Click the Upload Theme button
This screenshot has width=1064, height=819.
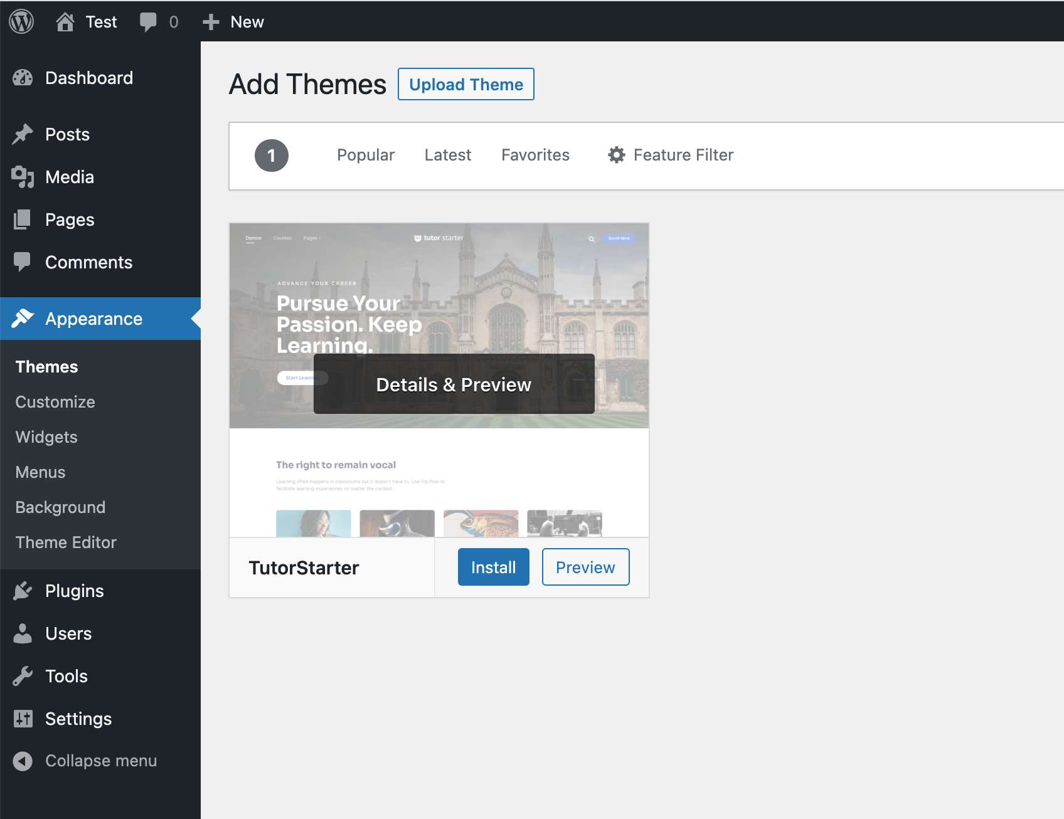(466, 84)
